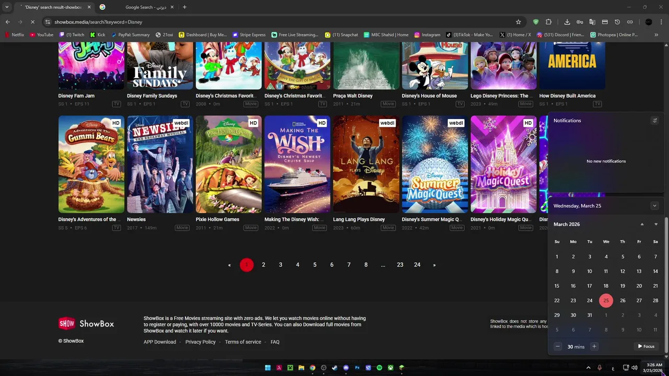669x376 pixels.
Task: Click March 2026 month header
Action: point(567,224)
